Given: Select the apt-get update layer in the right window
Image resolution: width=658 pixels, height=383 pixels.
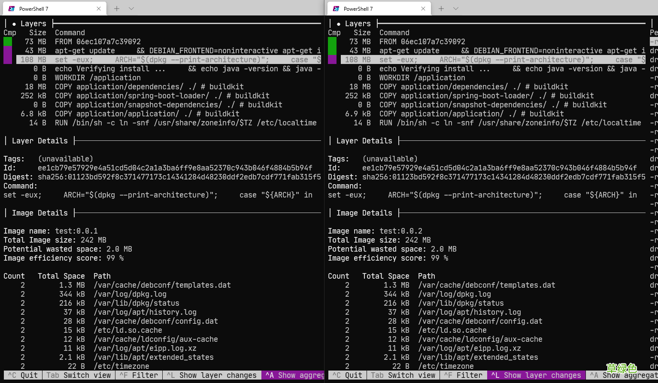Looking at the screenshot, I should point(429,50).
